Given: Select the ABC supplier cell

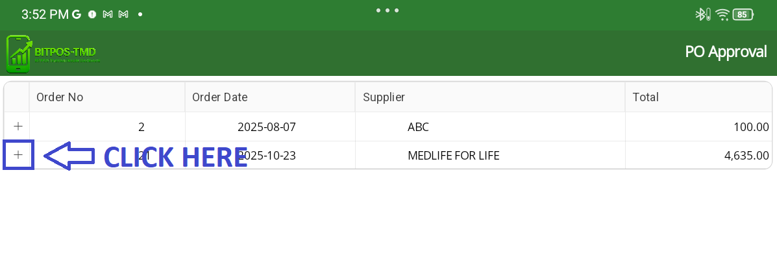Looking at the screenshot, I should pyautogui.click(x=418, y=127).
